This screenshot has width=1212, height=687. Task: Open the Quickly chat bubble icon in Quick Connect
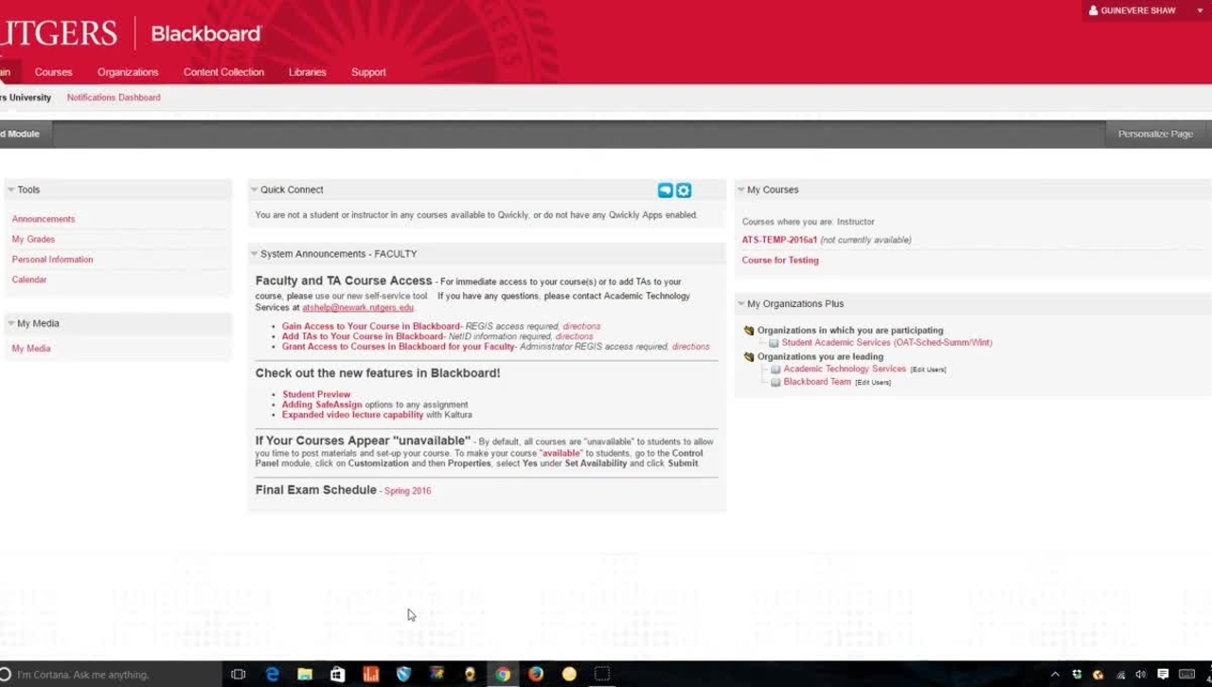665,190
